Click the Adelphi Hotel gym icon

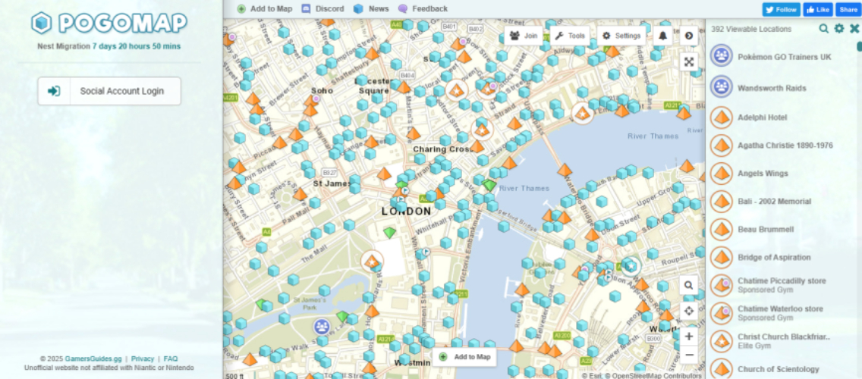tap(722, 117)
